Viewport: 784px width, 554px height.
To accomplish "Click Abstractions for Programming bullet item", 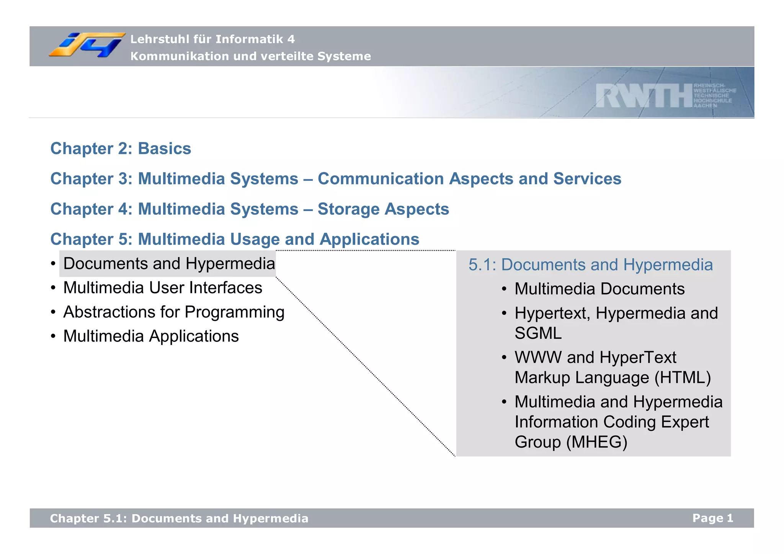I will tap(174, 312).
